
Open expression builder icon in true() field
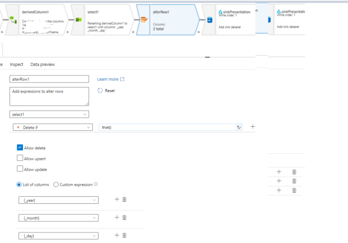pos(239,127)
